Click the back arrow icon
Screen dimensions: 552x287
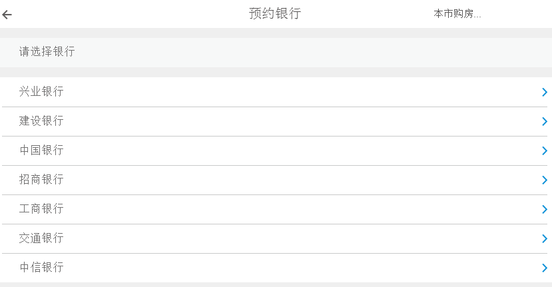[x=7, y=15]
